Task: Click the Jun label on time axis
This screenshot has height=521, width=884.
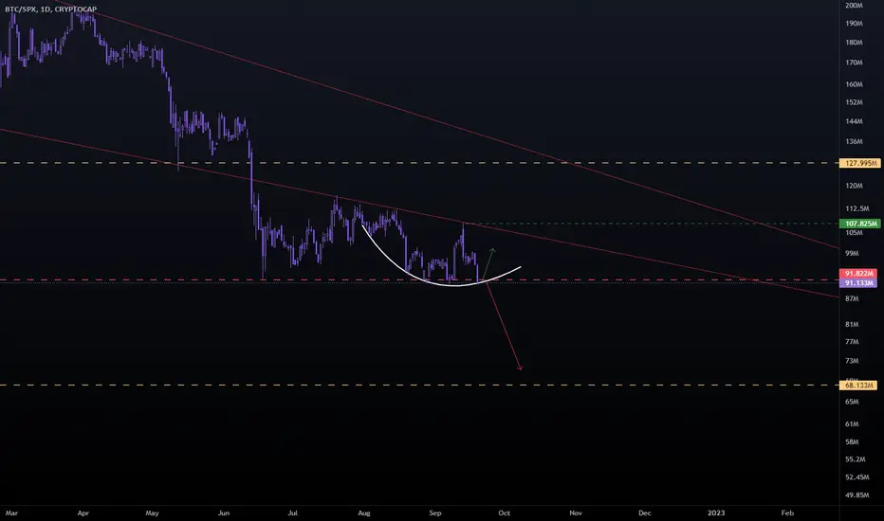Action: (224, 513)
